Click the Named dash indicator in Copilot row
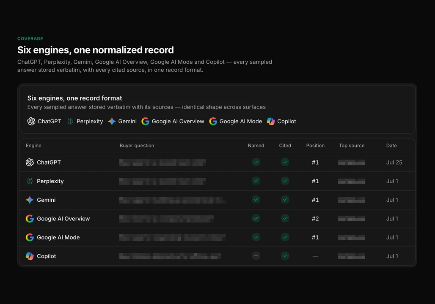435x304 pixels. coord(256,256)
